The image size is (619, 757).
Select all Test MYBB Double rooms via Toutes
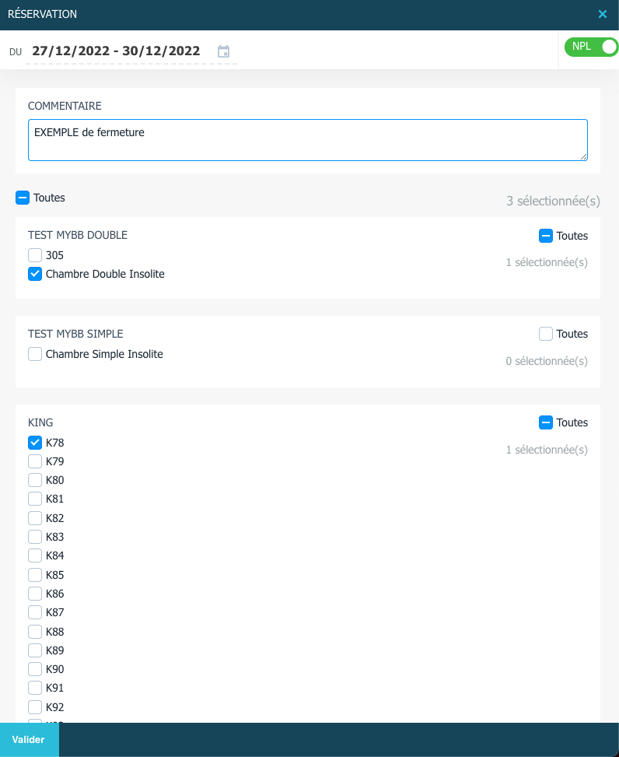click(546, 236)
